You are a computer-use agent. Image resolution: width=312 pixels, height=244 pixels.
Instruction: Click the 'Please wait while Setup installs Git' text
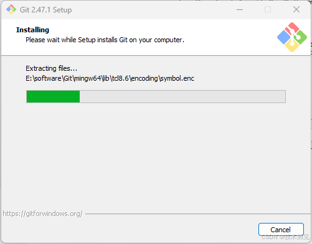coord(105,40)
